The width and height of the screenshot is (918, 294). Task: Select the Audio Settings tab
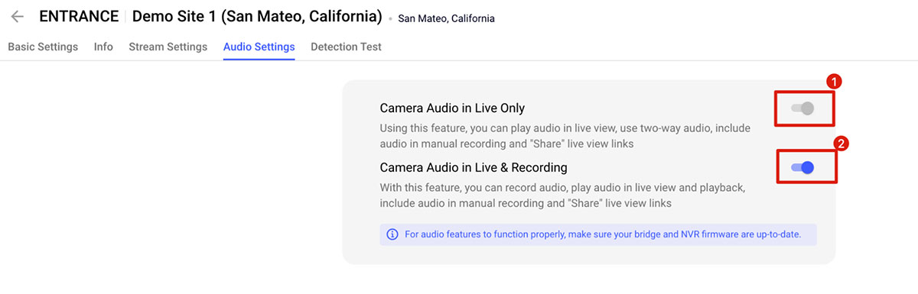259,47
